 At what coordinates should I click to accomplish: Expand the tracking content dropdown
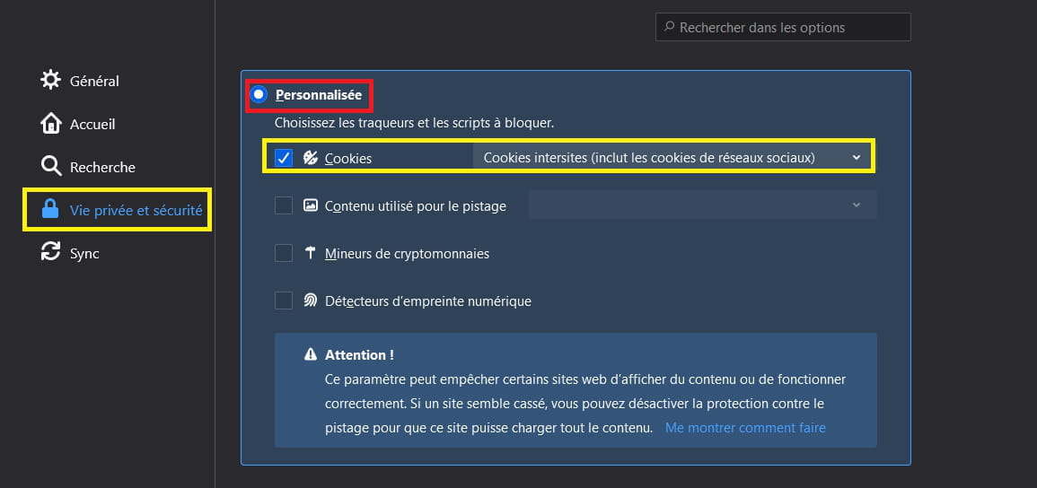point(702,205)
